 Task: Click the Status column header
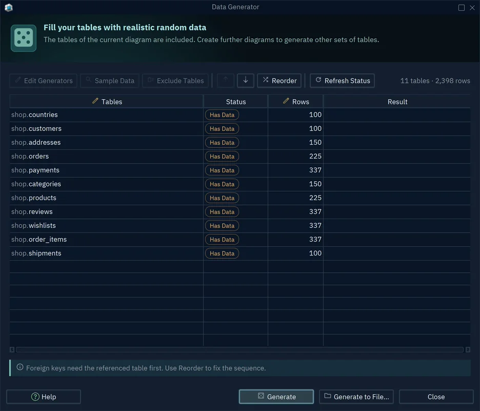point(236,102)
